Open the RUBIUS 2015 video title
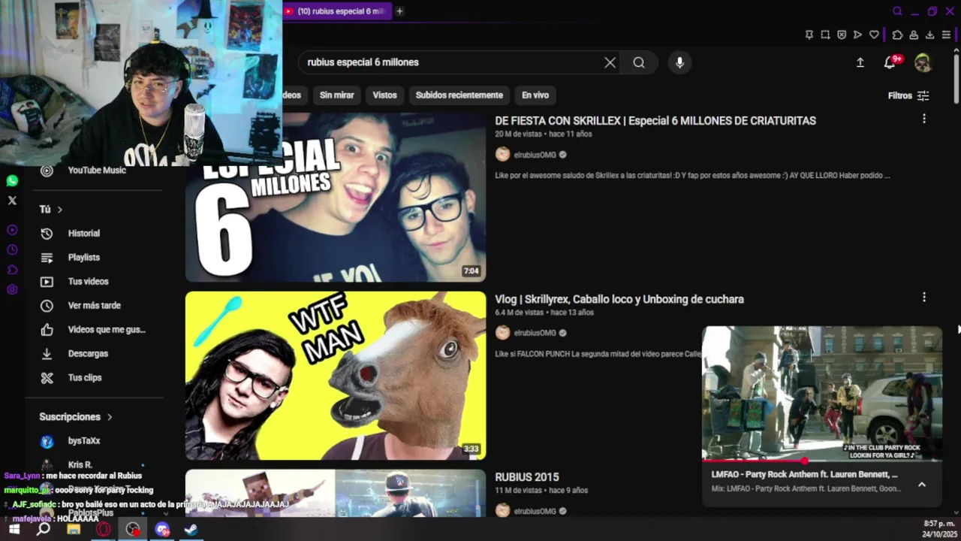Screen dimensions: 961x541 [x=527, y=477]
